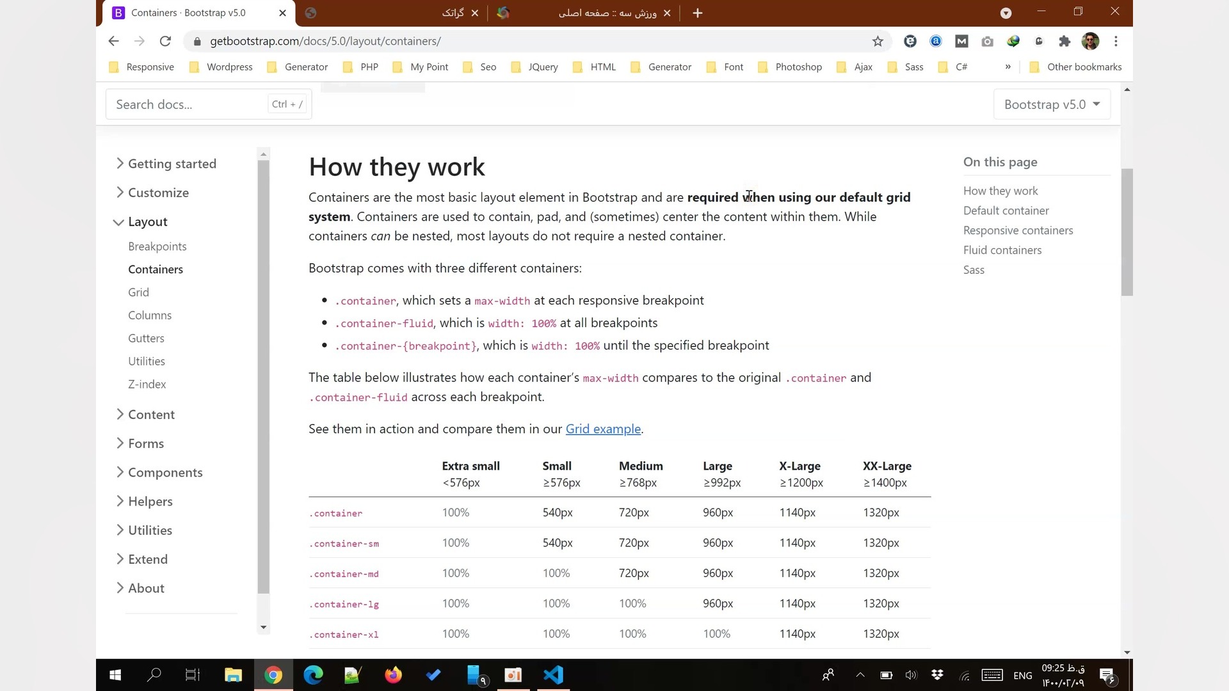Image resolution: width=1229 pixels, height=691 pixels.
Task: Open Microsoft Edge from the taskbar
Action: click(313, 675)
